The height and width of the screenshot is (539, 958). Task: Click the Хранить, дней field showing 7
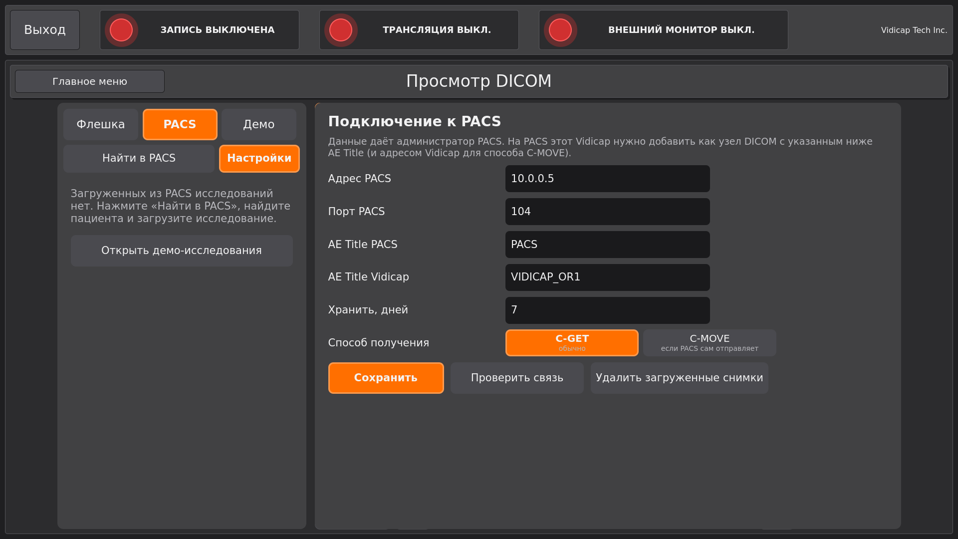tap(608, 310)
